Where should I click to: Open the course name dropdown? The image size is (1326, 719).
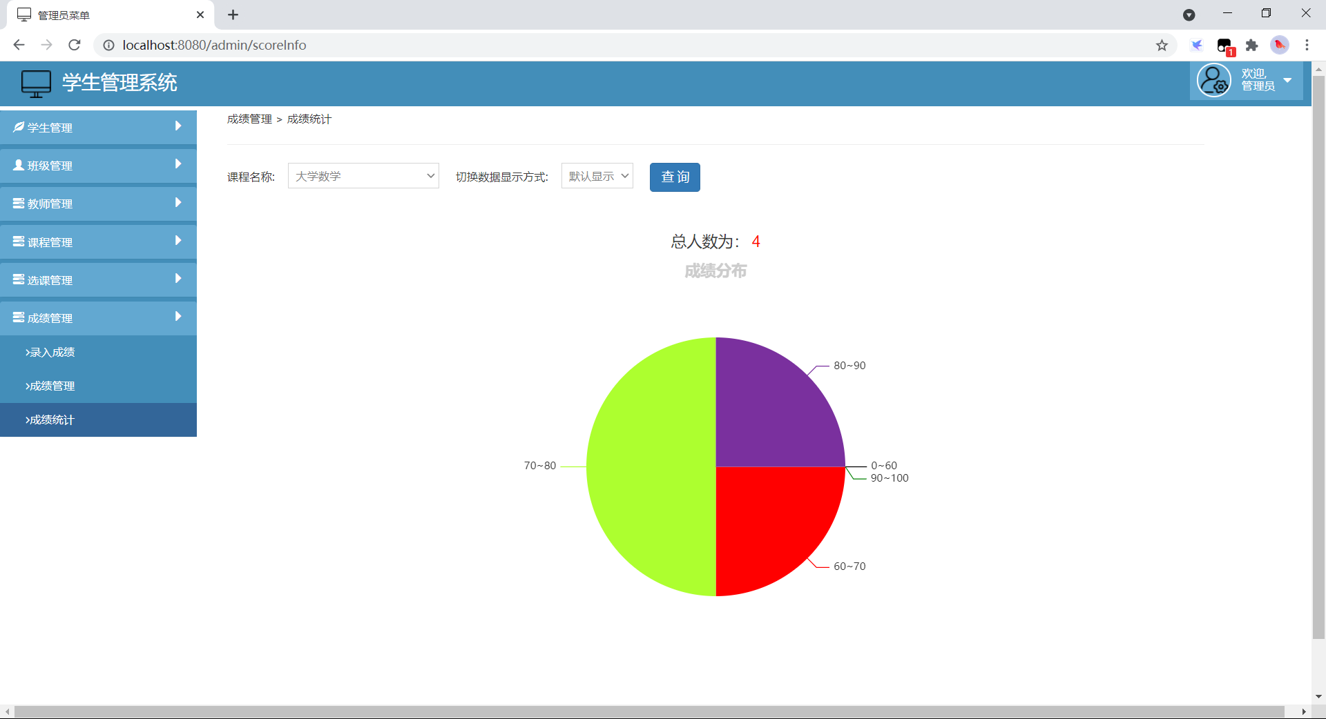[x=363, y=176]
